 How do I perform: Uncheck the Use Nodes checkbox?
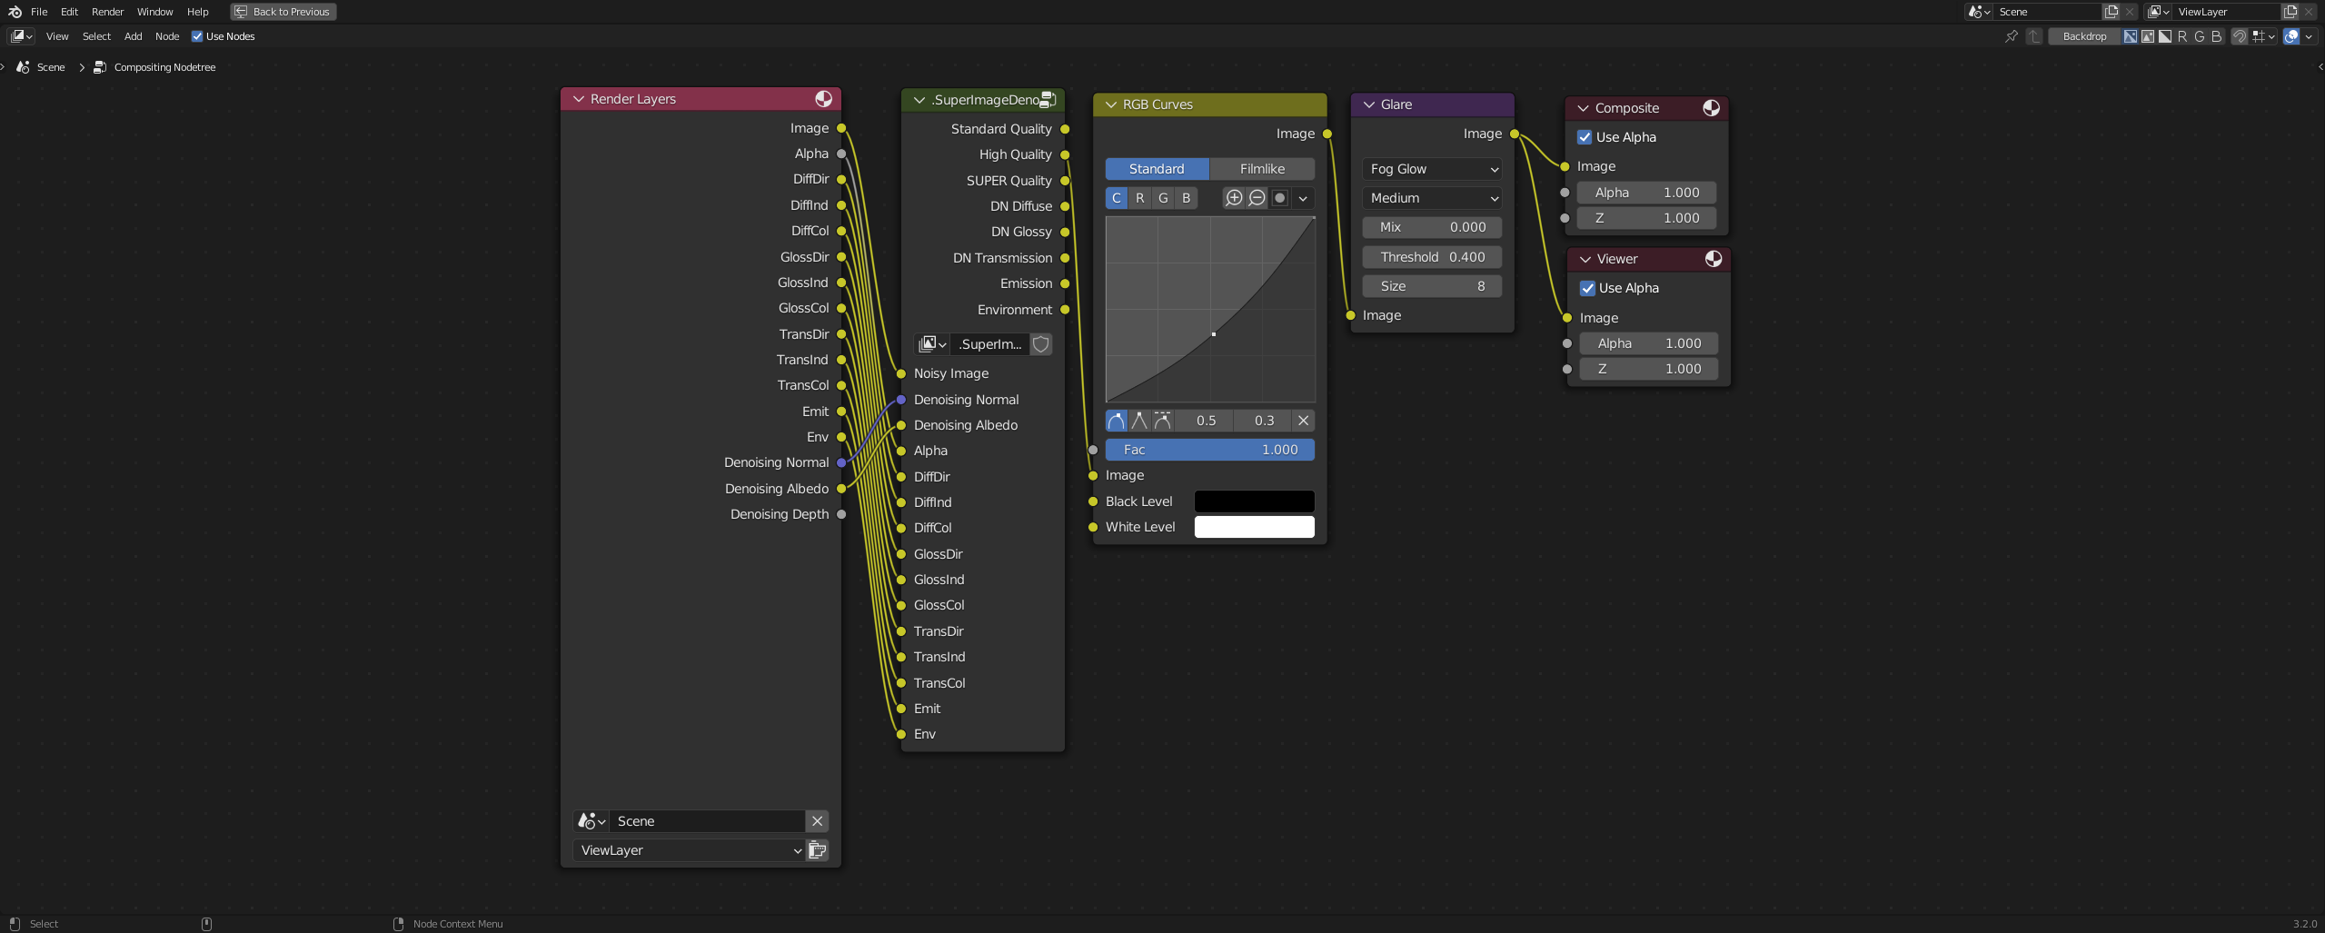click(x=197, y=36)
